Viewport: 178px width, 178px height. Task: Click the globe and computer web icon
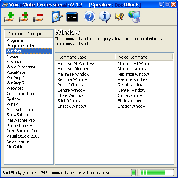[x=134, y=17]
